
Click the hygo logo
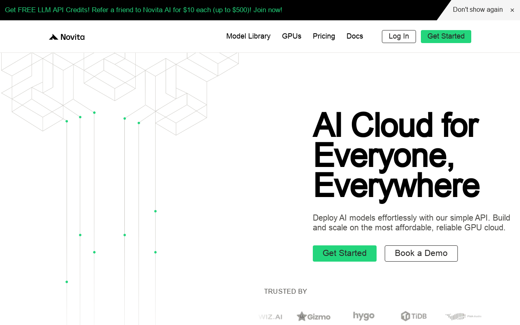coord(364,316)
